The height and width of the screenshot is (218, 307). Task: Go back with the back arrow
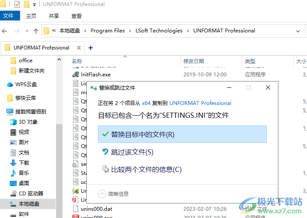(5, 31)
